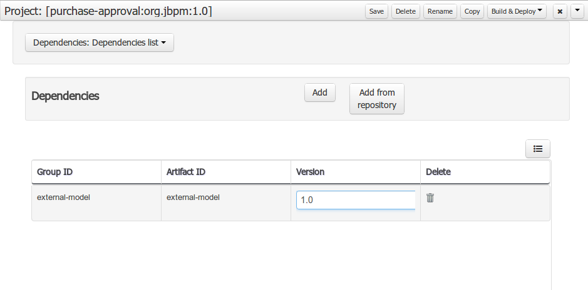Image resolution: width=588 pixels, height=290 pixels.
Task: Click the Add dependency button
Action: click(320, 92)
